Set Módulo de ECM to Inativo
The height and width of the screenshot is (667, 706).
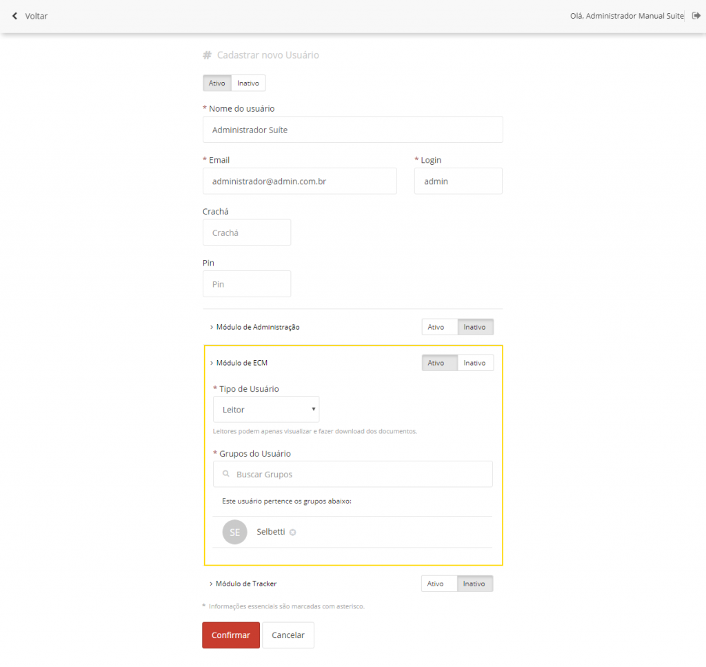point(475,363)
